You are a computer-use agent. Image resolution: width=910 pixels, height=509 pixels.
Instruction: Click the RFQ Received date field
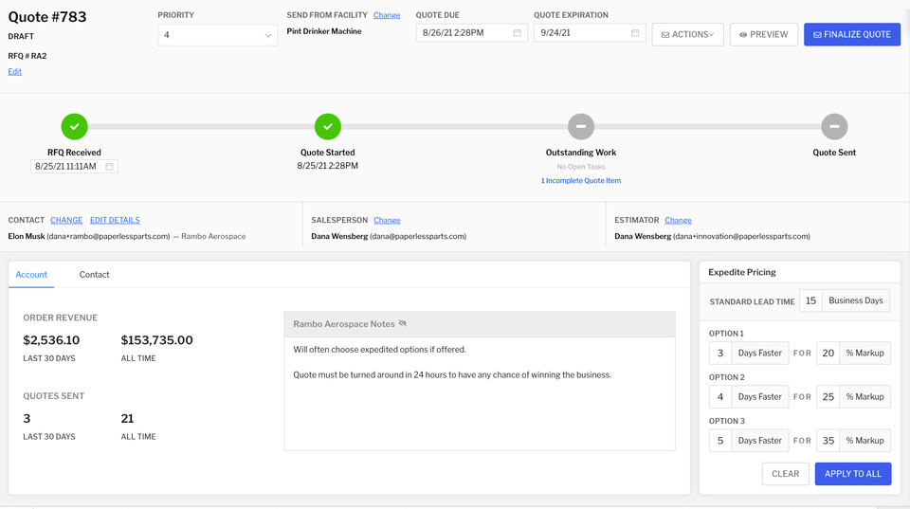click(74, 167)
